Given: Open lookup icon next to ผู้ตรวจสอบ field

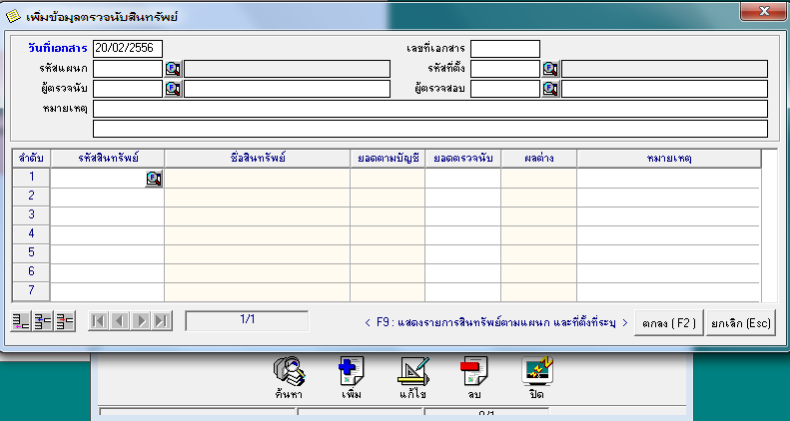Looking at the screenshot, I should click(x=549, y=89).
